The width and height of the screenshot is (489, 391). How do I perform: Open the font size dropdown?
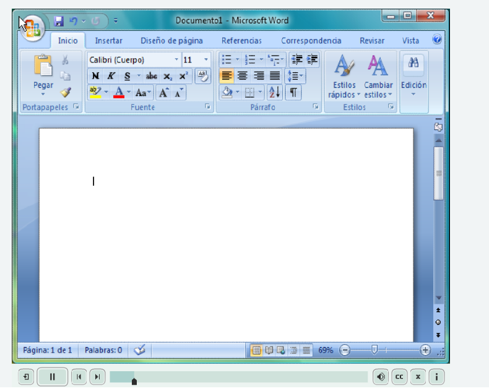click(206, 59)
